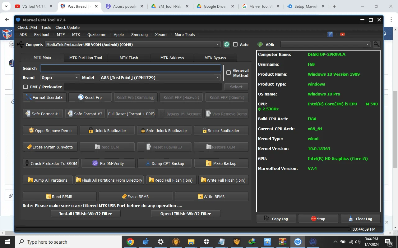Click the magnifier icon beside ADB dropdown
The width and height of the screenshot is (398, 248).
(376, 44)
